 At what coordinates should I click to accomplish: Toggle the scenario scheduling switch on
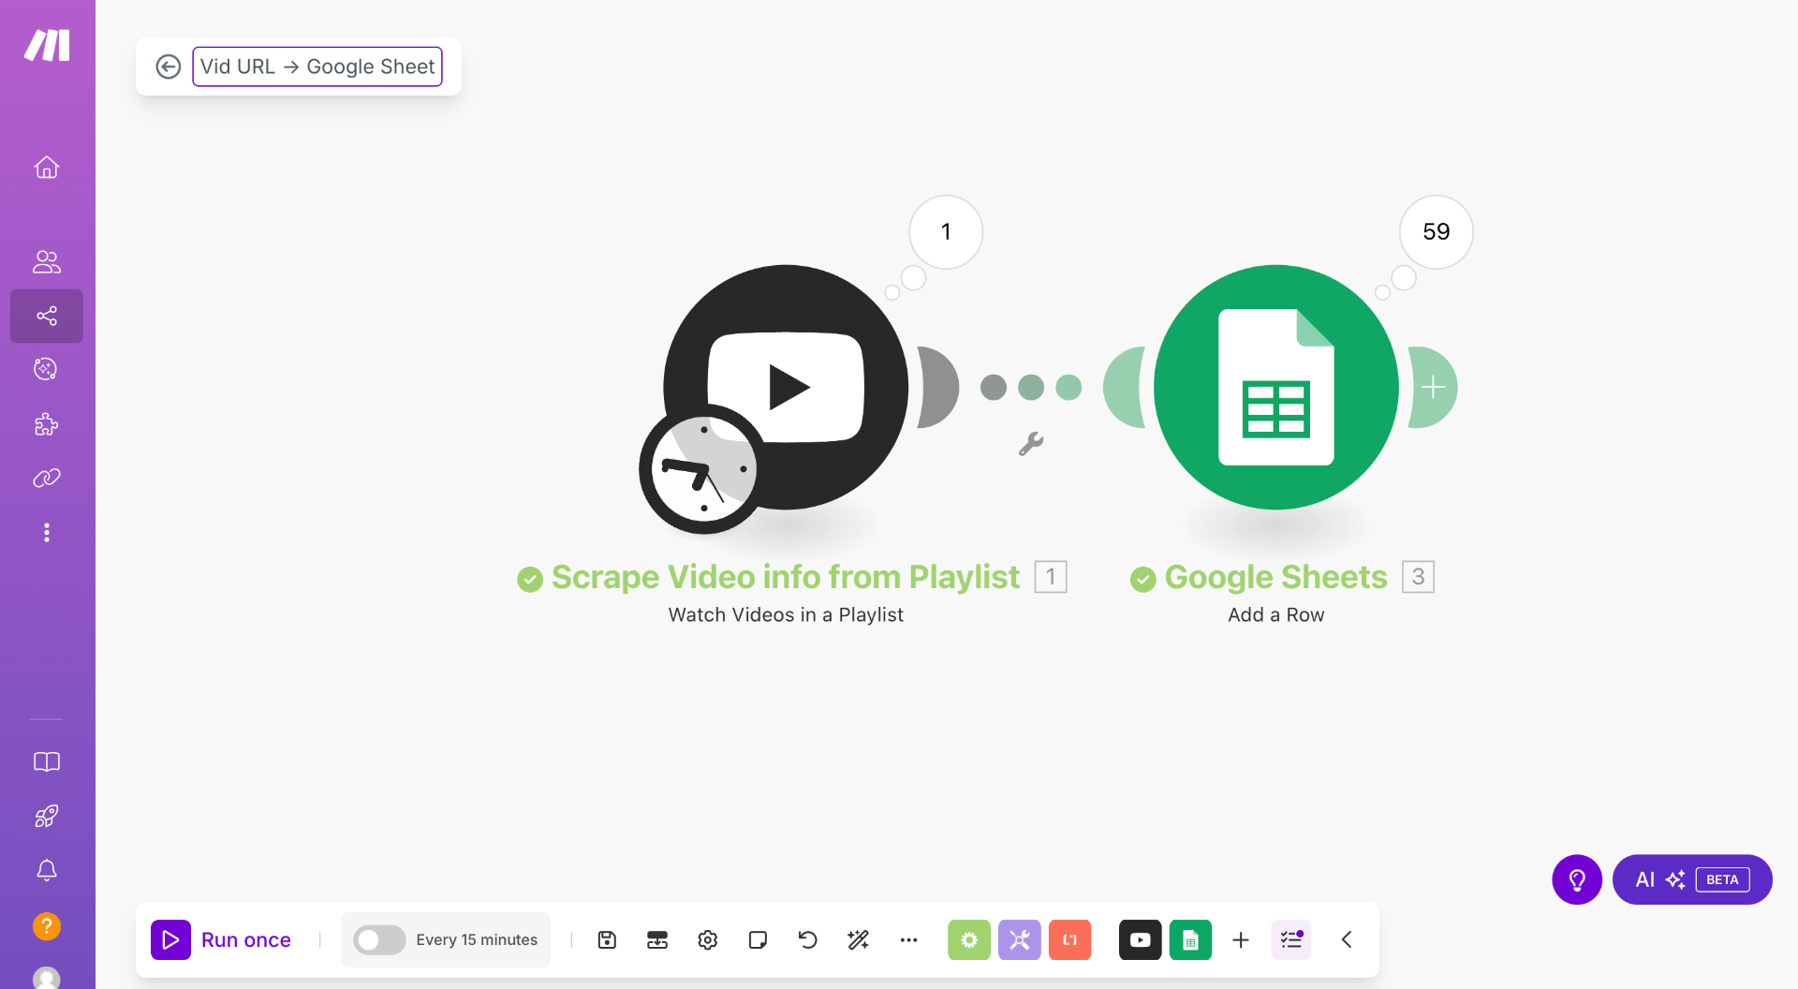(x=378, y=939)
